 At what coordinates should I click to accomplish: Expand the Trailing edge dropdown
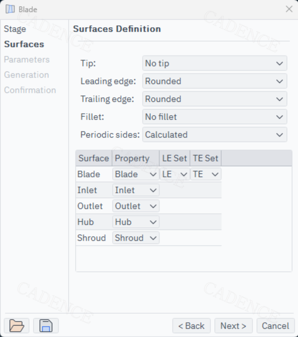pyautogui.click(x=215, y=99)
